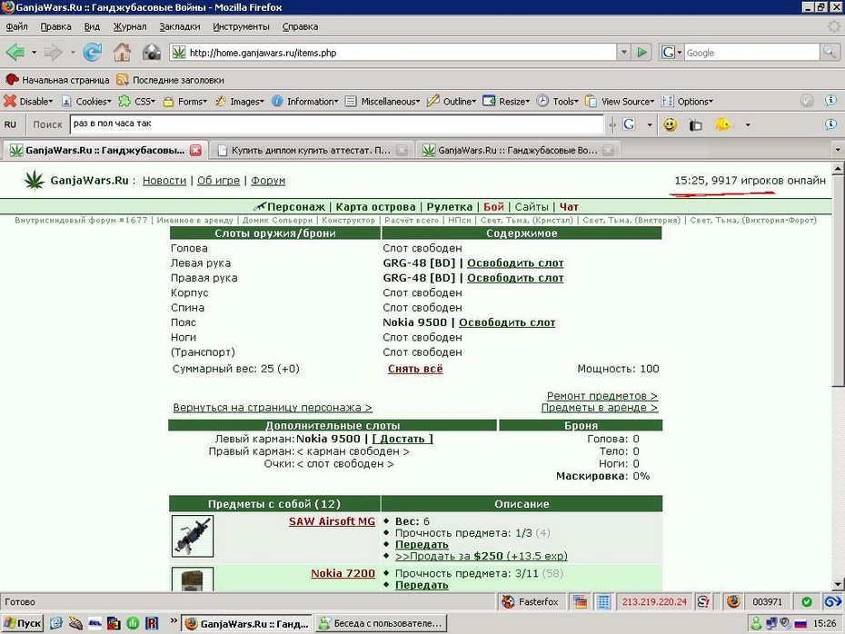The image size is (845, 634).
Task: Expand the Disable web developer dropdown
Action: (28, 101)
